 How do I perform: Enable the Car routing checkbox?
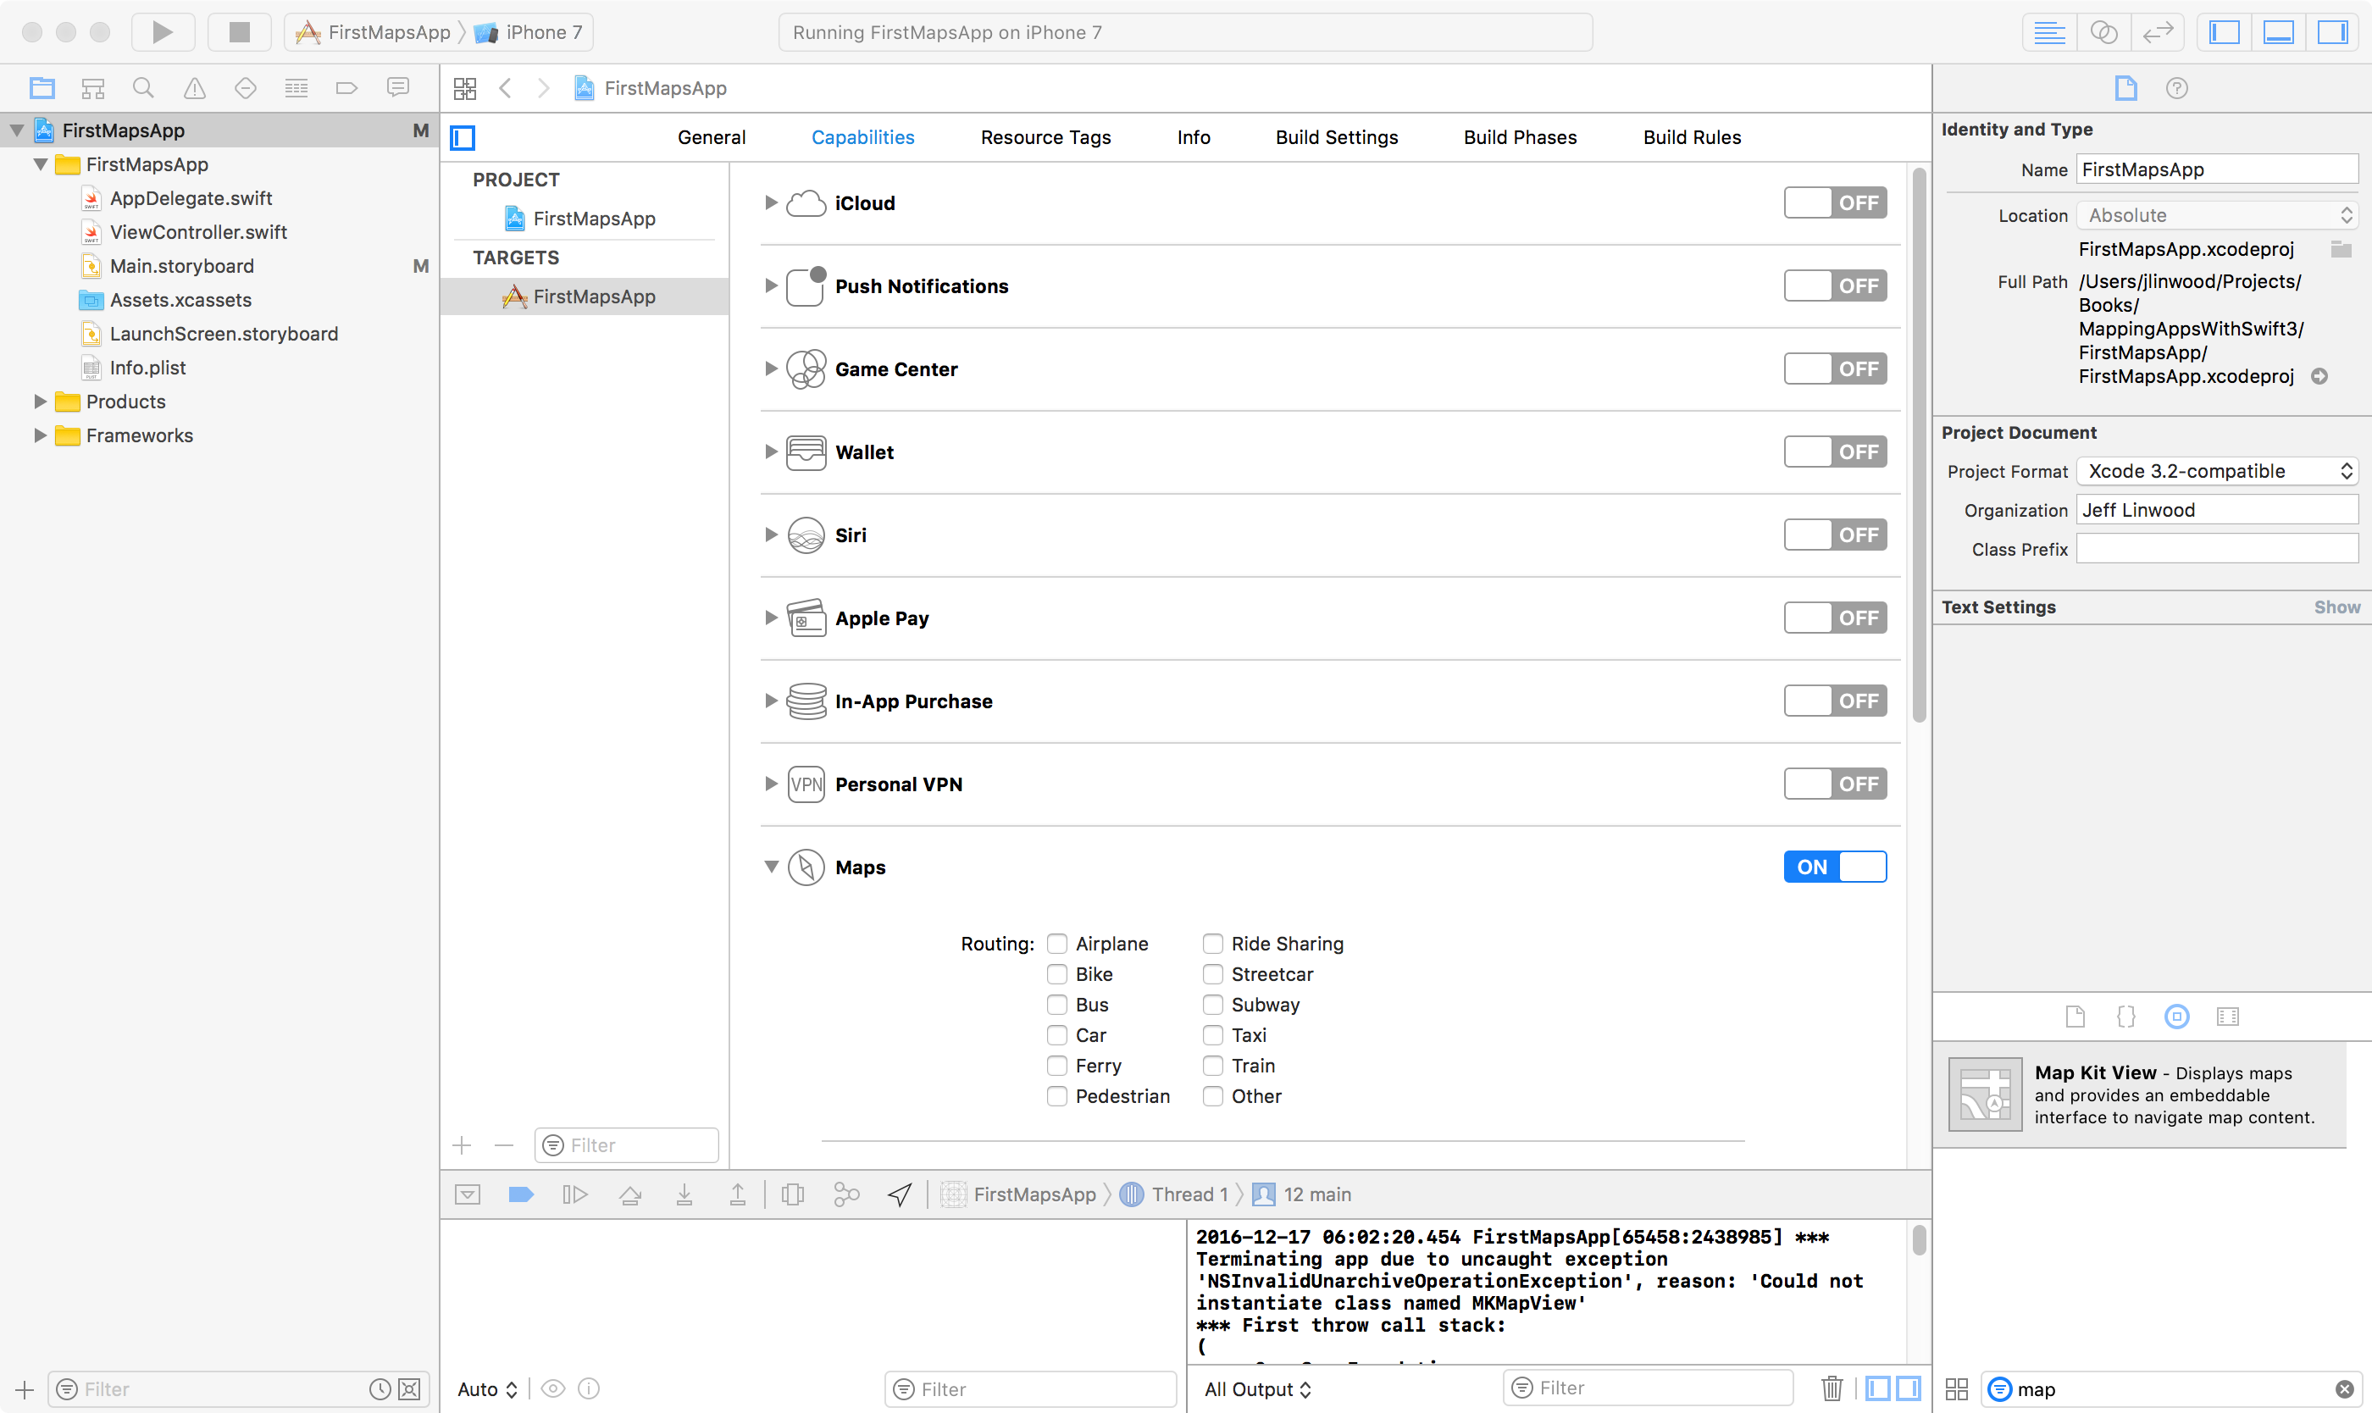tap(1056, 1035)
